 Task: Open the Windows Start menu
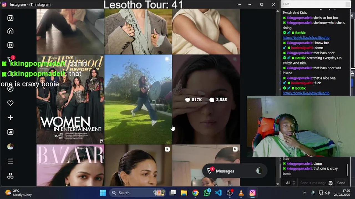(x=103, y=193)
